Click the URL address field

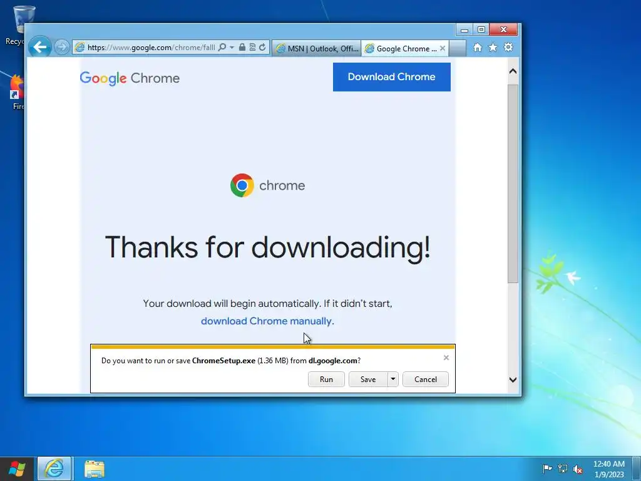(151, 48)
